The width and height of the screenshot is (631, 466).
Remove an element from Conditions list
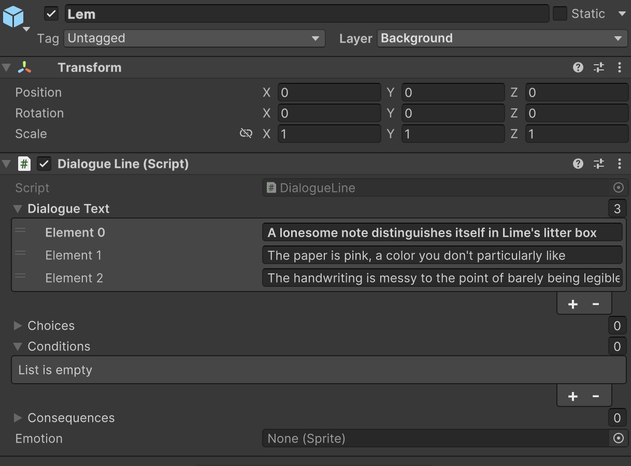tap(596, 396)
